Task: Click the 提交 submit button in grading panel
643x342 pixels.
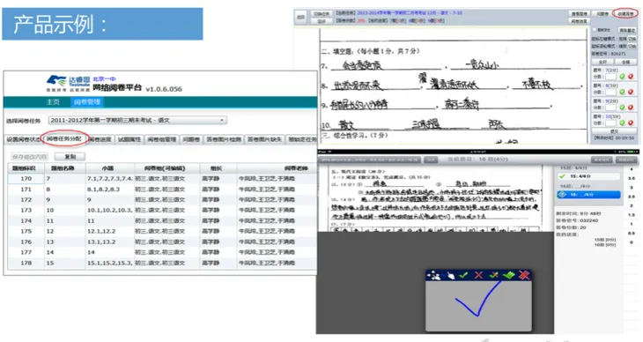Action: tap(614, 131)
